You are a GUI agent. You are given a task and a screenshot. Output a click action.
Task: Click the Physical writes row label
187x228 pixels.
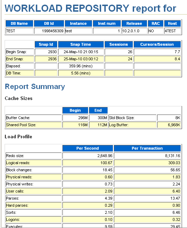click(x=34, y=184)
